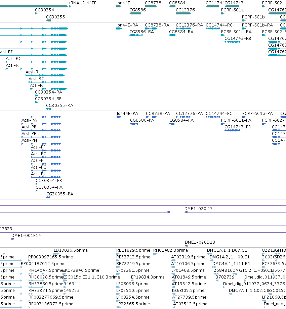Open the DMG1A.1_1.D07.C1 EST label
The image size is (286, 309).
point(227,250)
